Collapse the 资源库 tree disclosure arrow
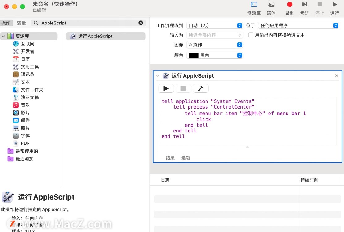The image size is (344, 232). click(x=3, y=36)
